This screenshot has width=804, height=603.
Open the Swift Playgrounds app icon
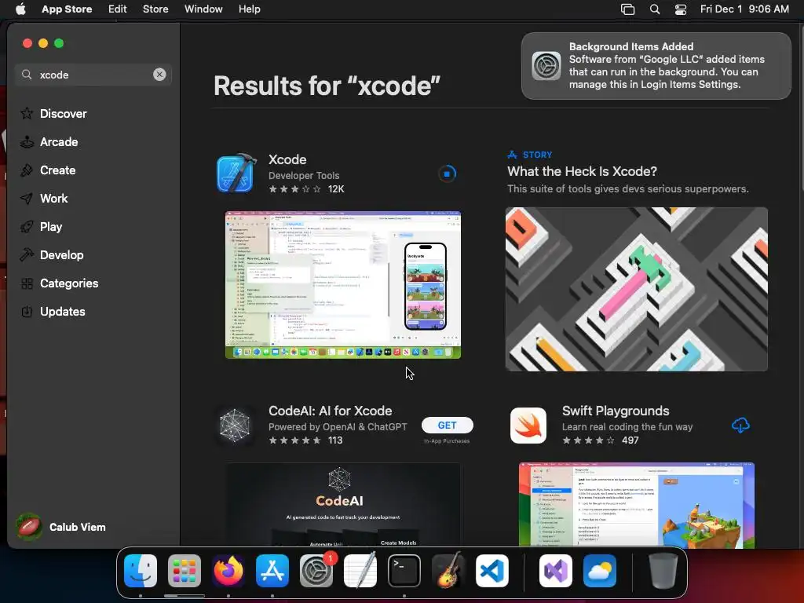(x=528, y=425)
